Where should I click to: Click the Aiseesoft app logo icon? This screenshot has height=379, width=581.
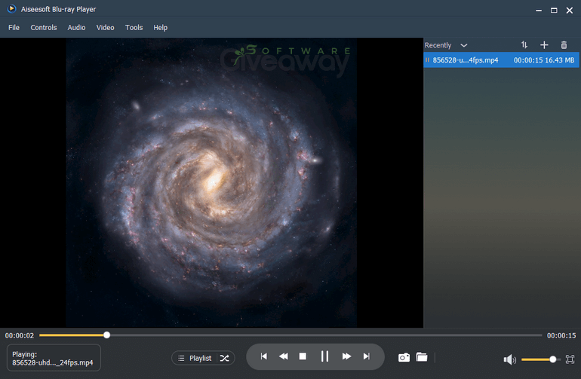(12, 9)
